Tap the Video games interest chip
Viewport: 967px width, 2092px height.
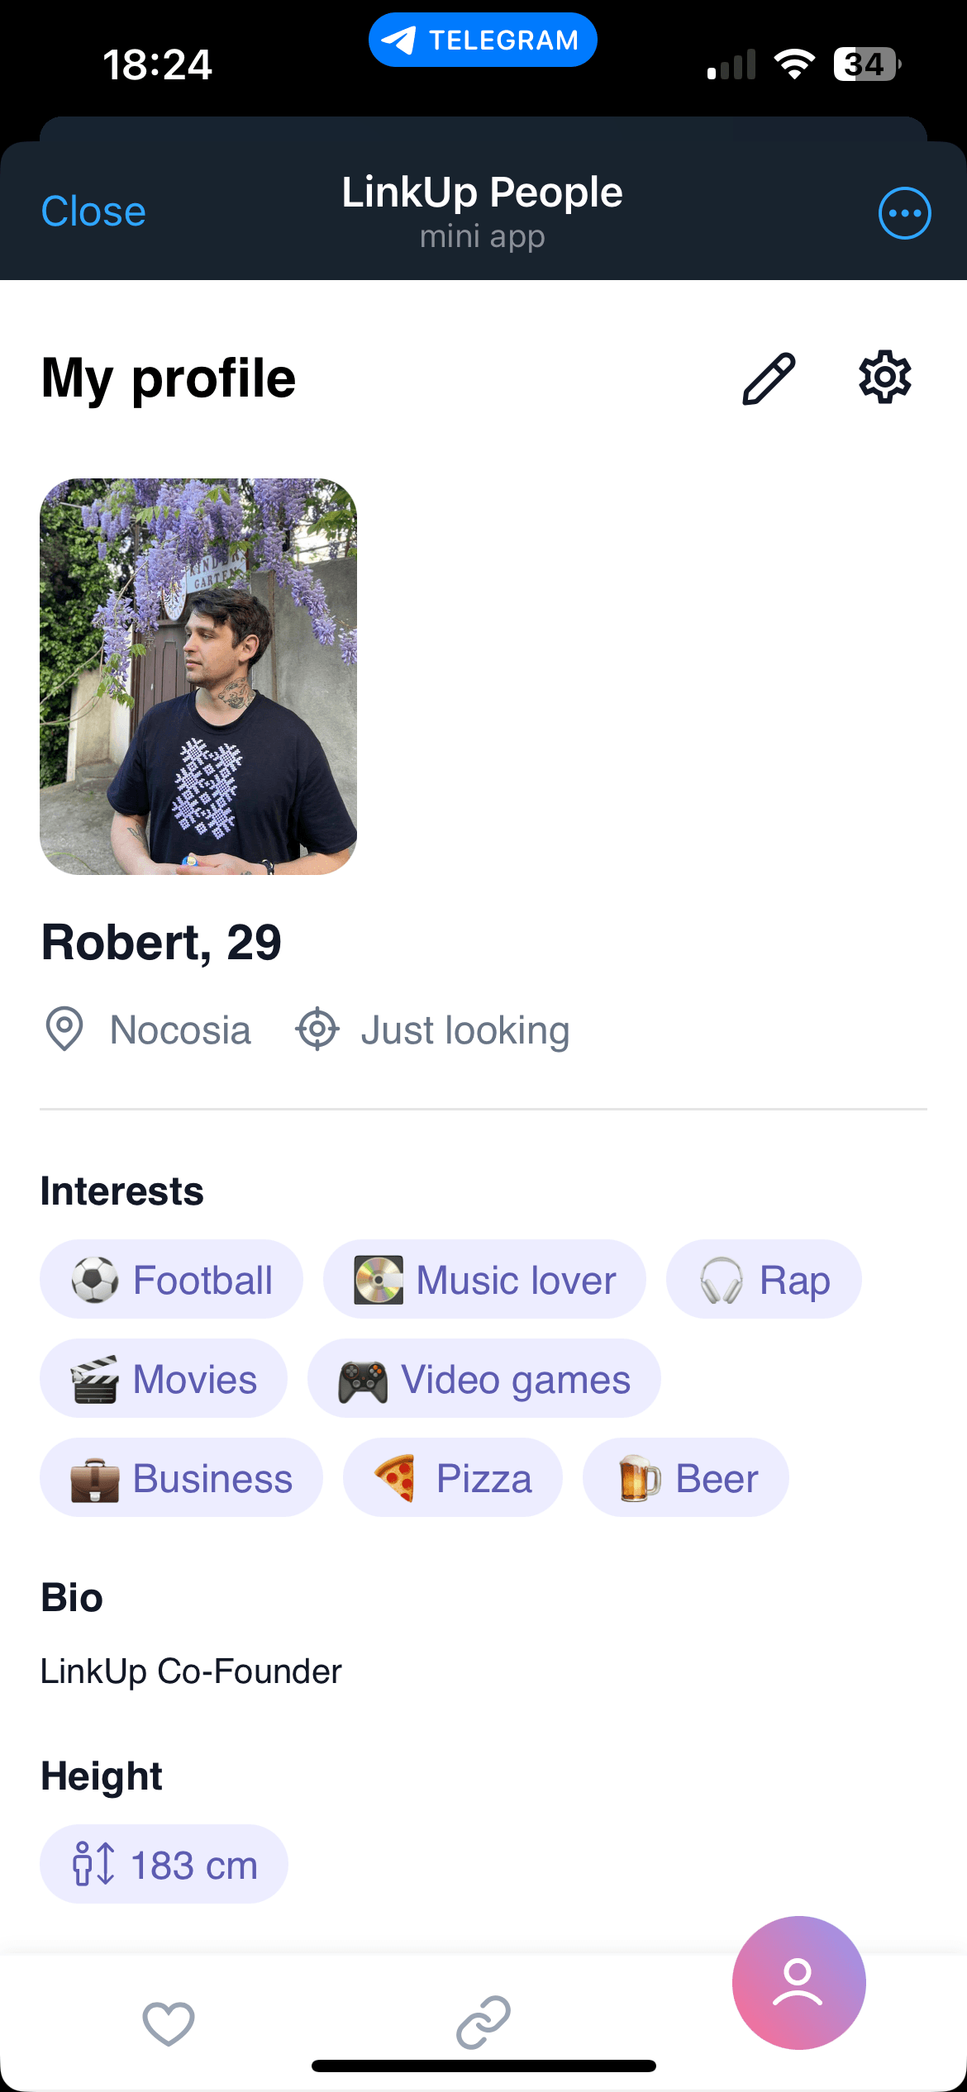pos(484,1379)
